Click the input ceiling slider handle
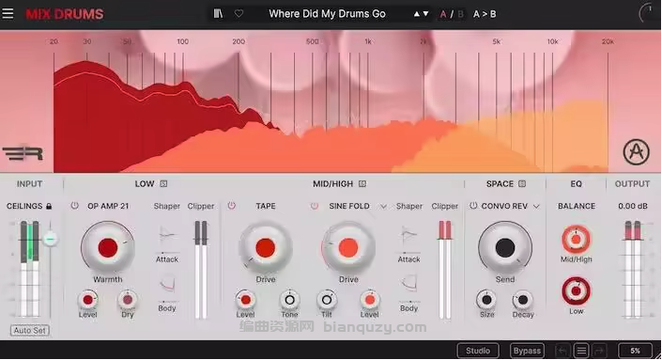The width and height of the screenshot is (662, 360). 51,239
